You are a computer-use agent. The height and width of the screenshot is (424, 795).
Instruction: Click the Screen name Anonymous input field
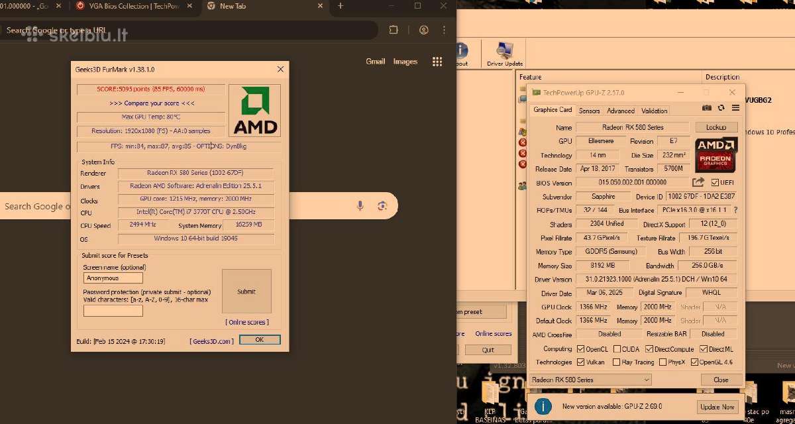(113, 278)
